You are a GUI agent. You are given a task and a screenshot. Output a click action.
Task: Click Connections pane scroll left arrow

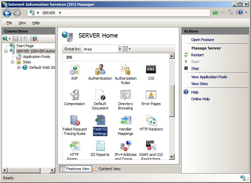coord(5,170)
